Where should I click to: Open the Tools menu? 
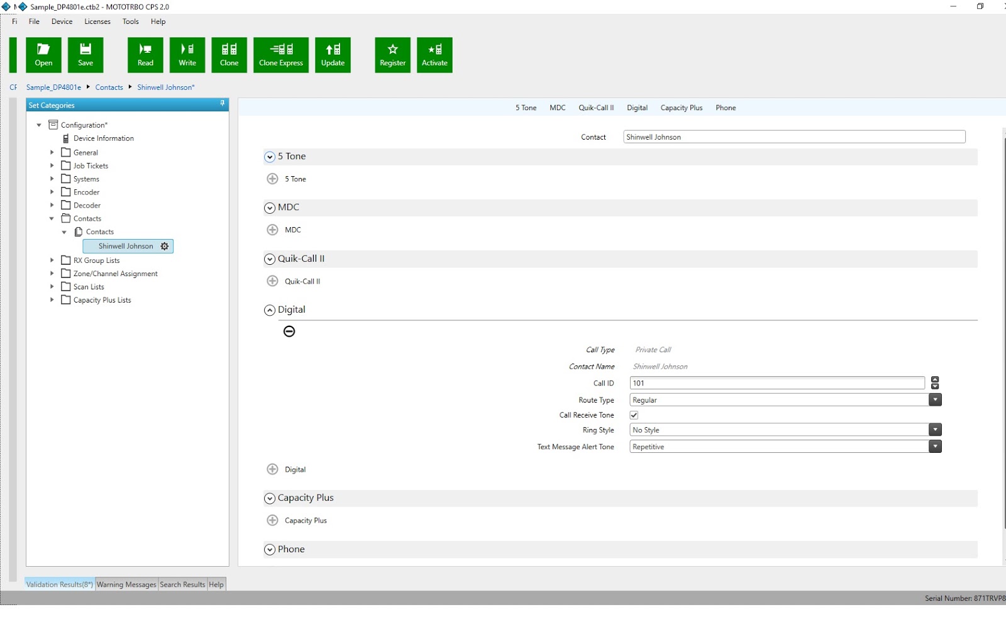131,21
